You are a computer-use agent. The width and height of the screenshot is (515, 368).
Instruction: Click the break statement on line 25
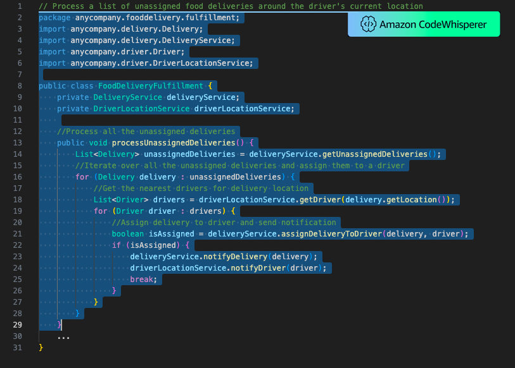[x=144, y=279]
